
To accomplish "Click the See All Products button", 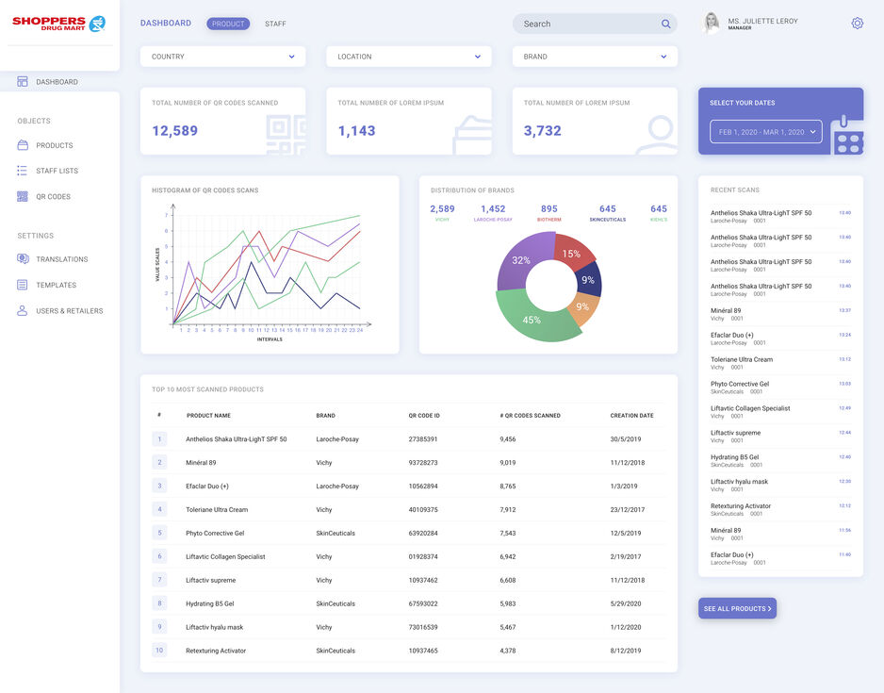I will click(737, 608).
